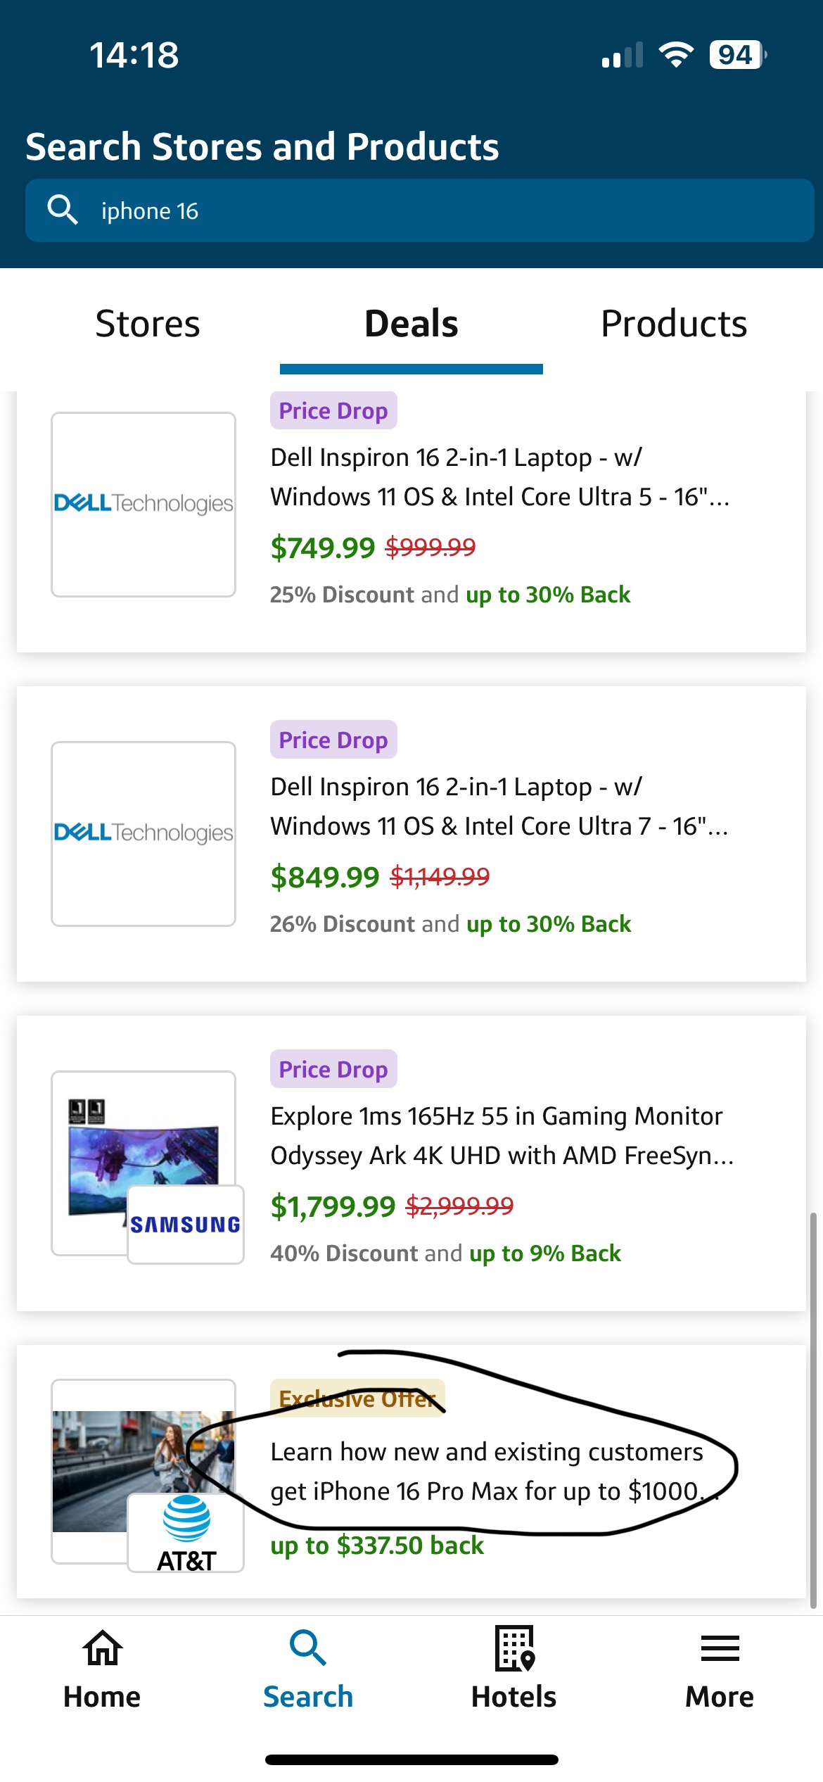The width and height of the screenshot is (823, 1782).
Task: Select the Deals tab
Action: tap(412, 324)
